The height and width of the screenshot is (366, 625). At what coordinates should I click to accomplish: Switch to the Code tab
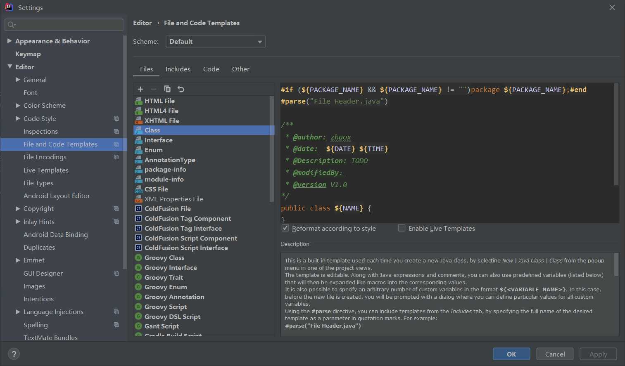tap(211, 69)
